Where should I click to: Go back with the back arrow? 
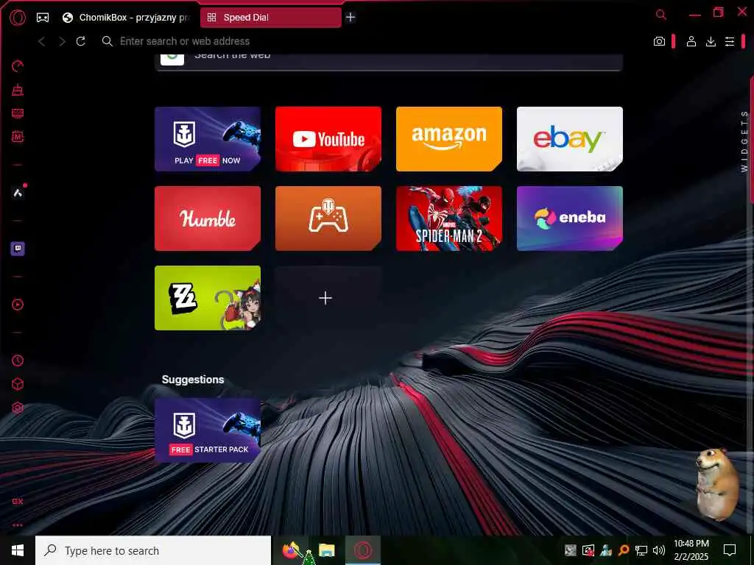click(42, 41)
